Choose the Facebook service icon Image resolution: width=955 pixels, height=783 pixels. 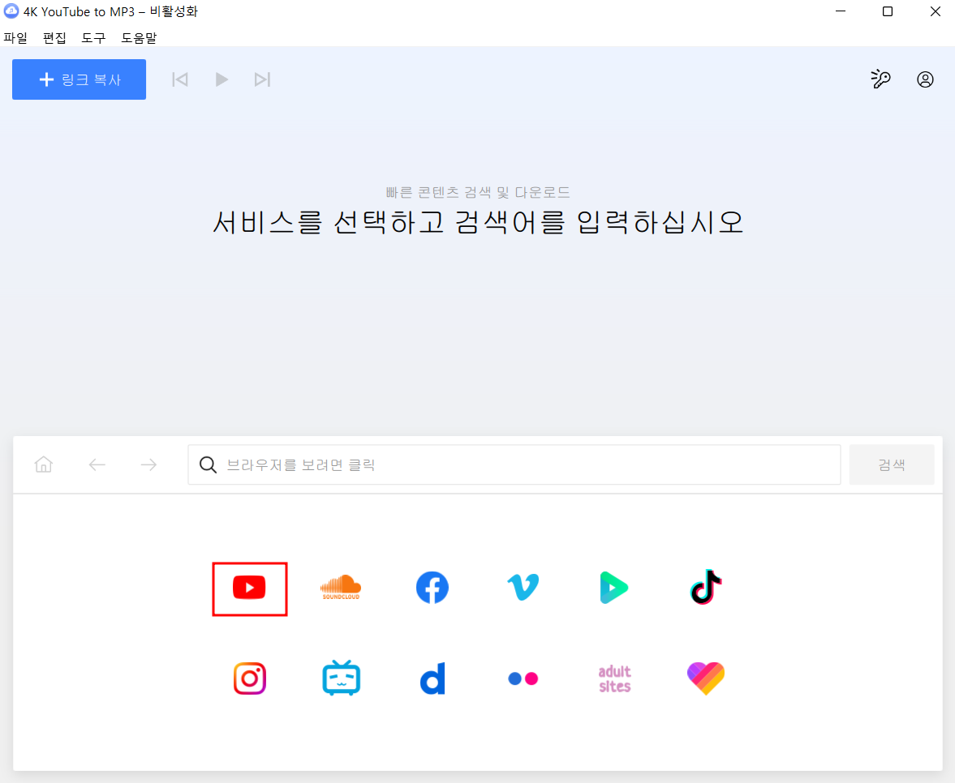[432, 588]
